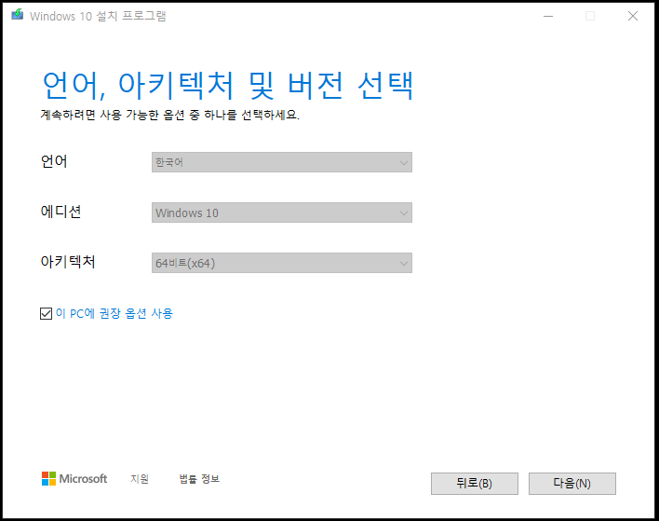Screen dimensions: 659x521
Task: Click the '에디션' label
Action: click(61, 212)
